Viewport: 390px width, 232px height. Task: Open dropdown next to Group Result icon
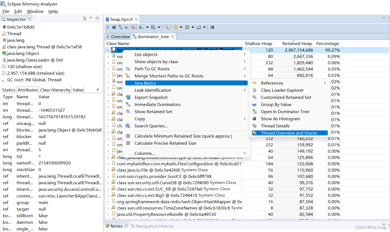point(181,27)
